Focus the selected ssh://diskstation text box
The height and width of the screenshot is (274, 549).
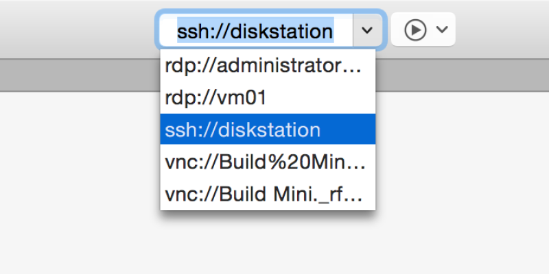pos(255,30)
